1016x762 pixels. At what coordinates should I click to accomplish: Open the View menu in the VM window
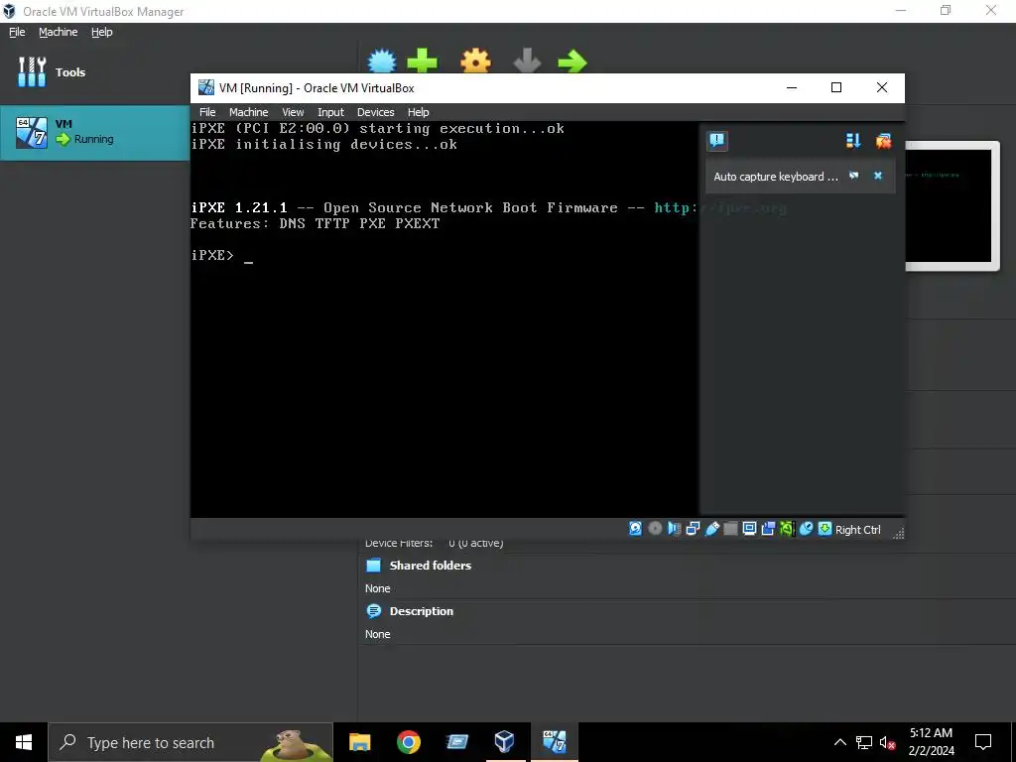pyautogui.click(x=293, y=112)
